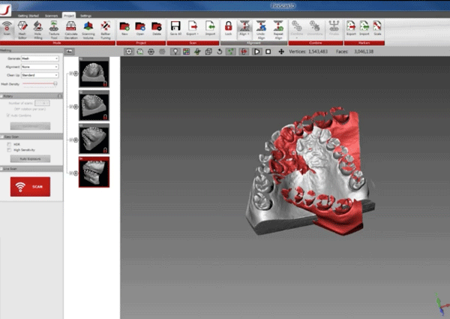
Task: Enable the HDR checkbox
Action: (x=9, y=144)
